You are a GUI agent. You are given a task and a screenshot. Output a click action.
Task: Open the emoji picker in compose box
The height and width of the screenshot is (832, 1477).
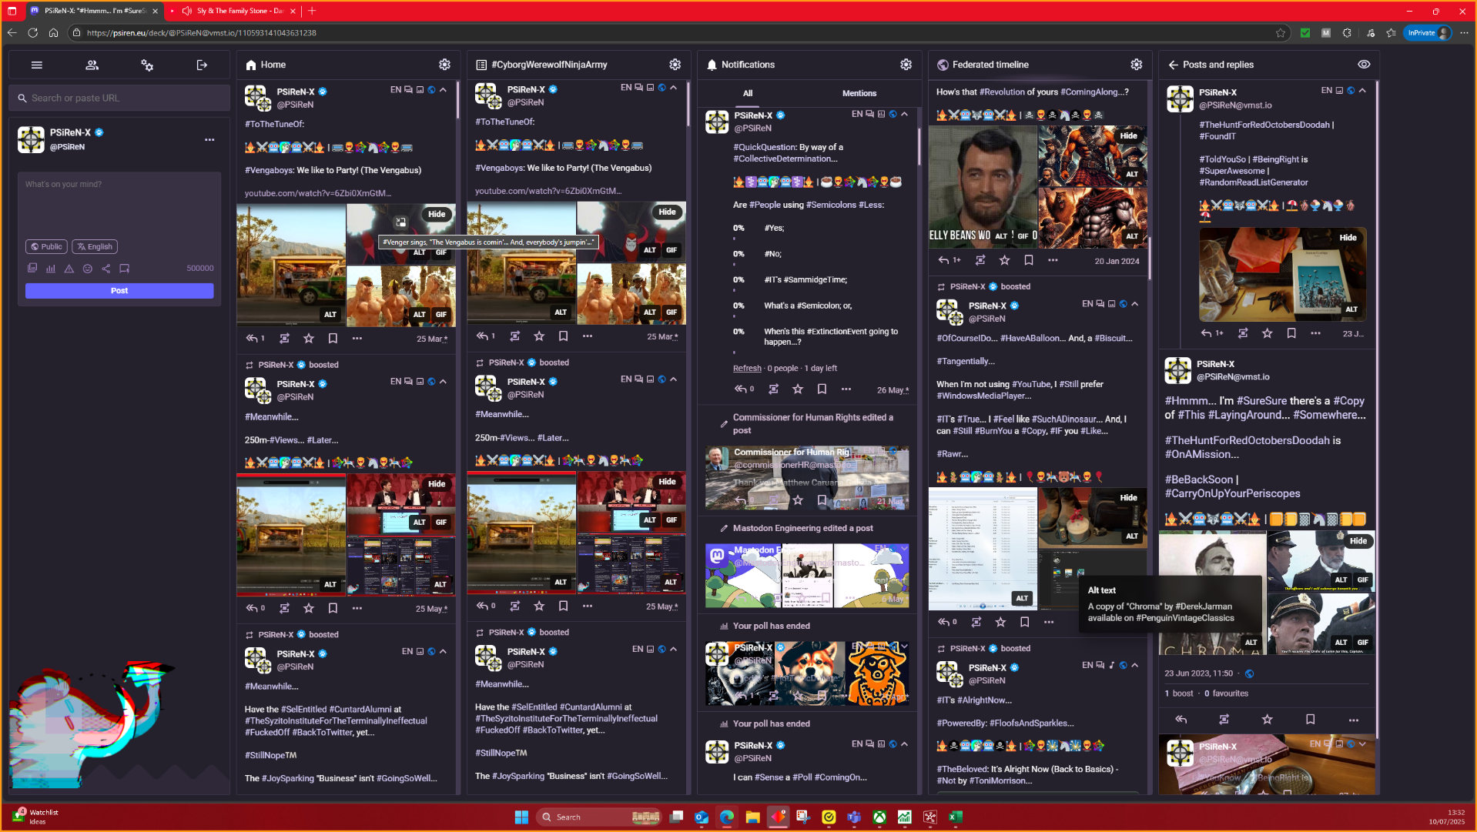(x=88, y=269)
